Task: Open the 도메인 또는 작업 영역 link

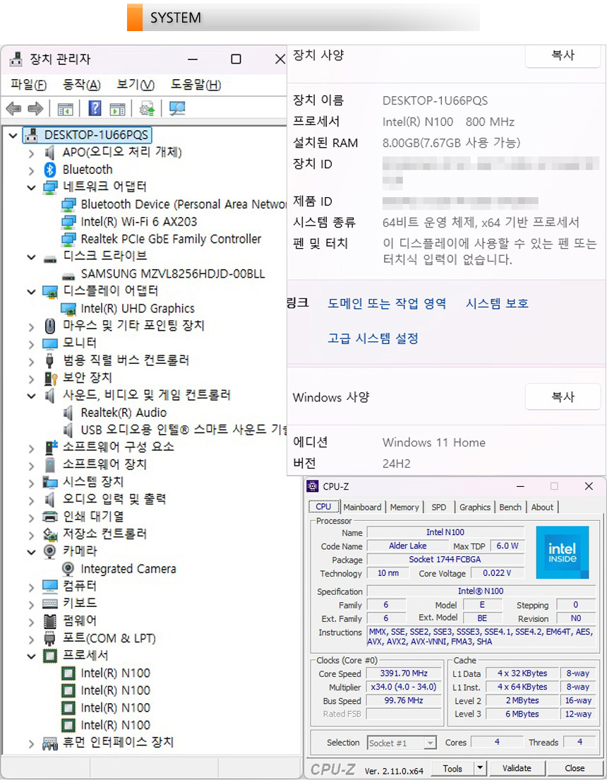Action: [x=387, y=304]
